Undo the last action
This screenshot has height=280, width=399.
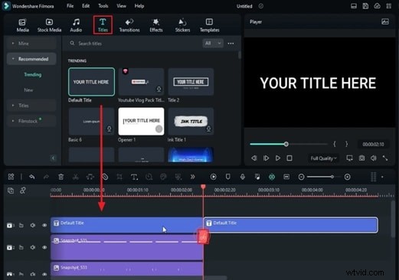[32, 177]
